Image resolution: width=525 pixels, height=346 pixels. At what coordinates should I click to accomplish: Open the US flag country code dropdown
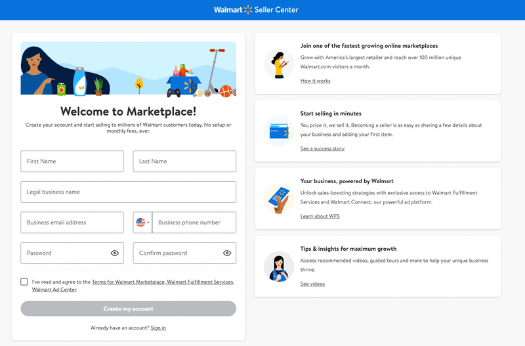[x=142, y=223]
